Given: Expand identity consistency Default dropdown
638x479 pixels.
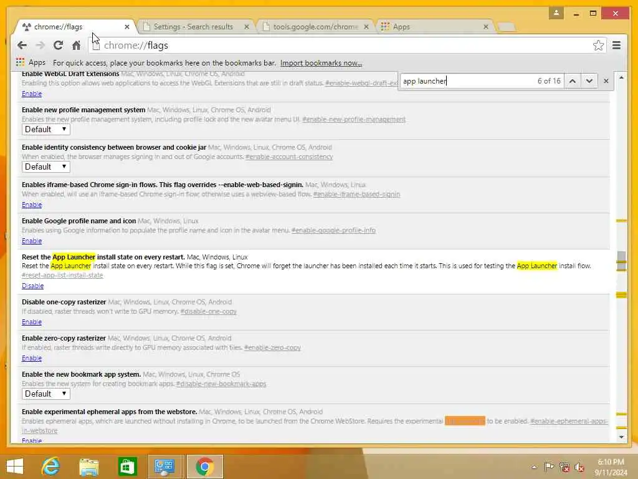Looking at the screenshot, I should (46, 167).
